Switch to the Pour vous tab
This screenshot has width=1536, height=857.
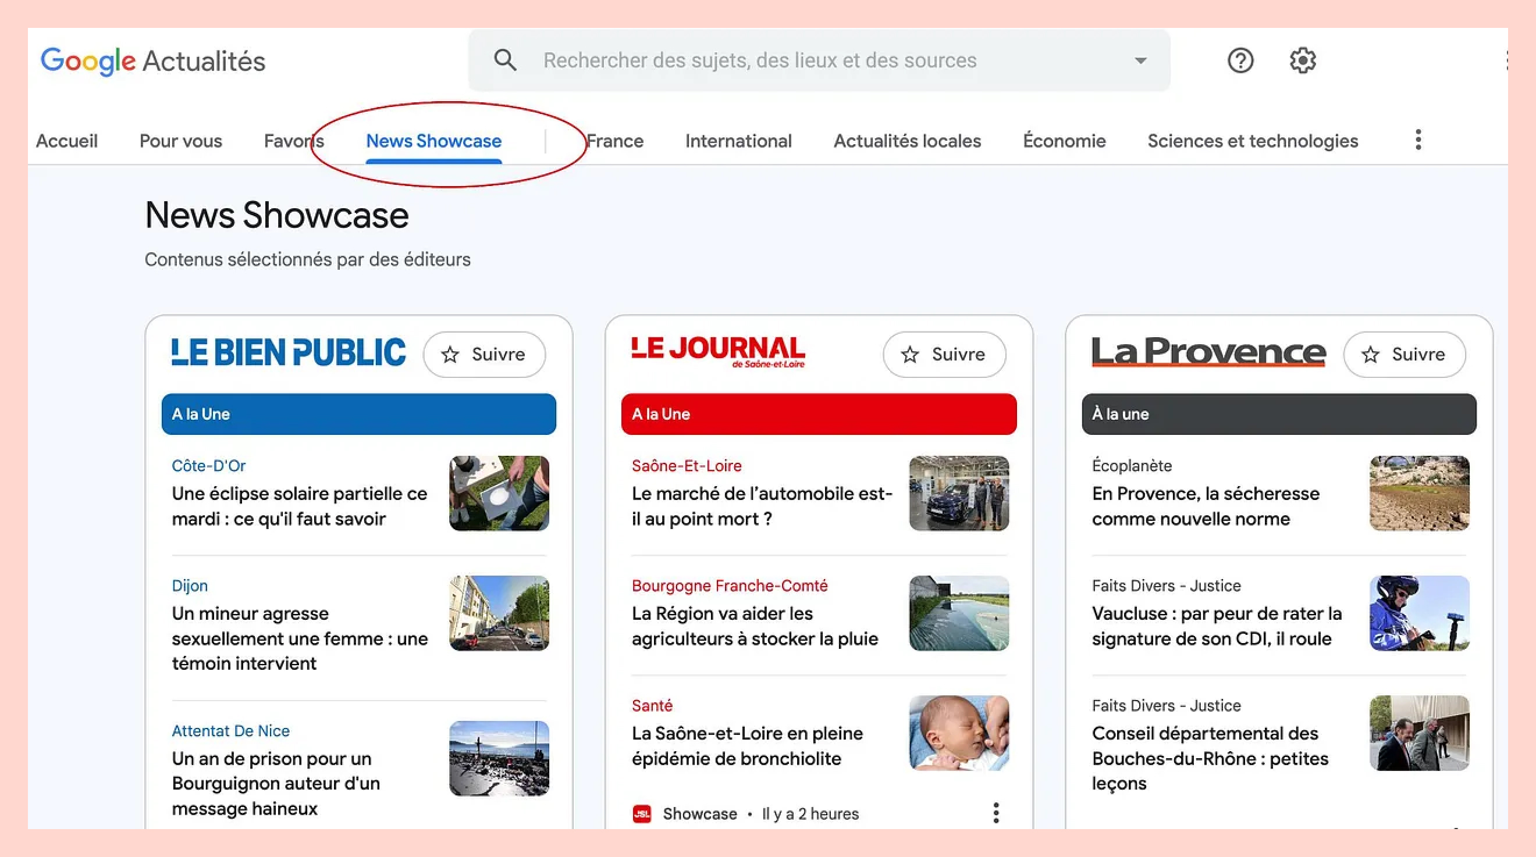point(181,141)
